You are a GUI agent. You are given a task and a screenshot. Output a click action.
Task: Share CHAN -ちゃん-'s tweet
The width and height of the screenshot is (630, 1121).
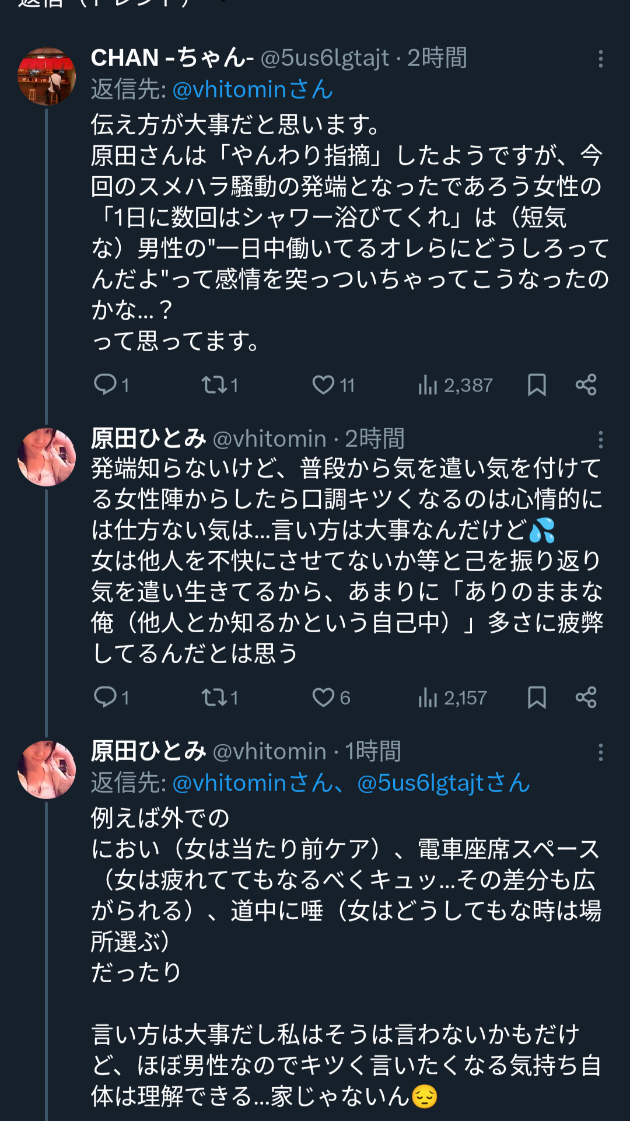586,385
